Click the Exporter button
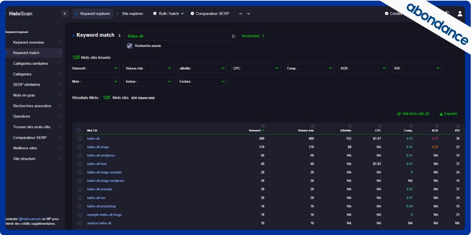 point(448,114)
